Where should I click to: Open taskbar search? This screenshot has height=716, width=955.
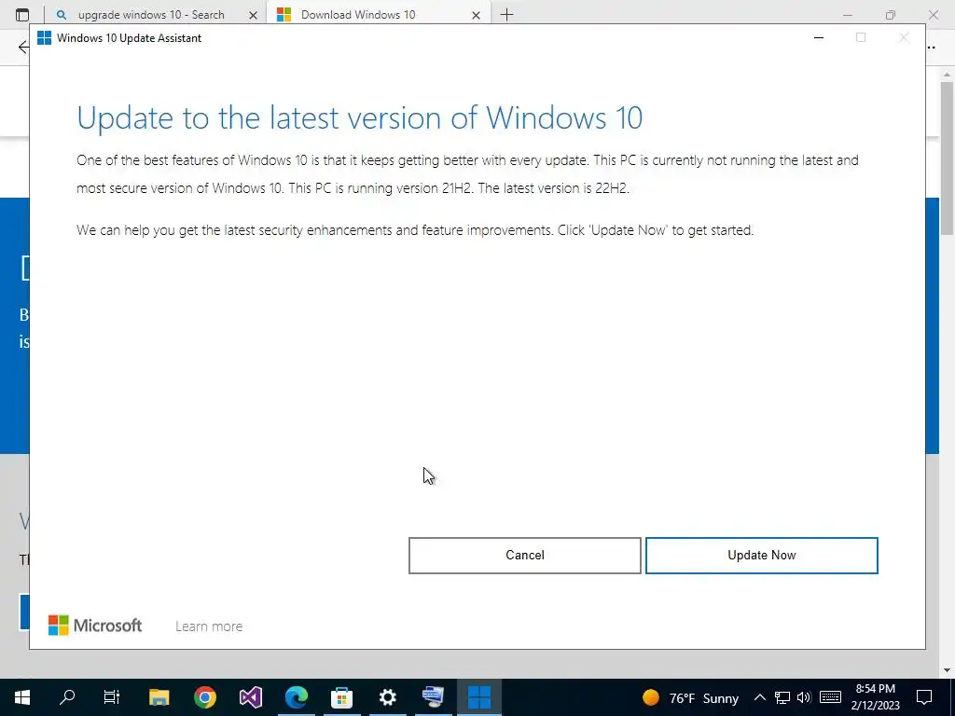click(x=67, y=697)
